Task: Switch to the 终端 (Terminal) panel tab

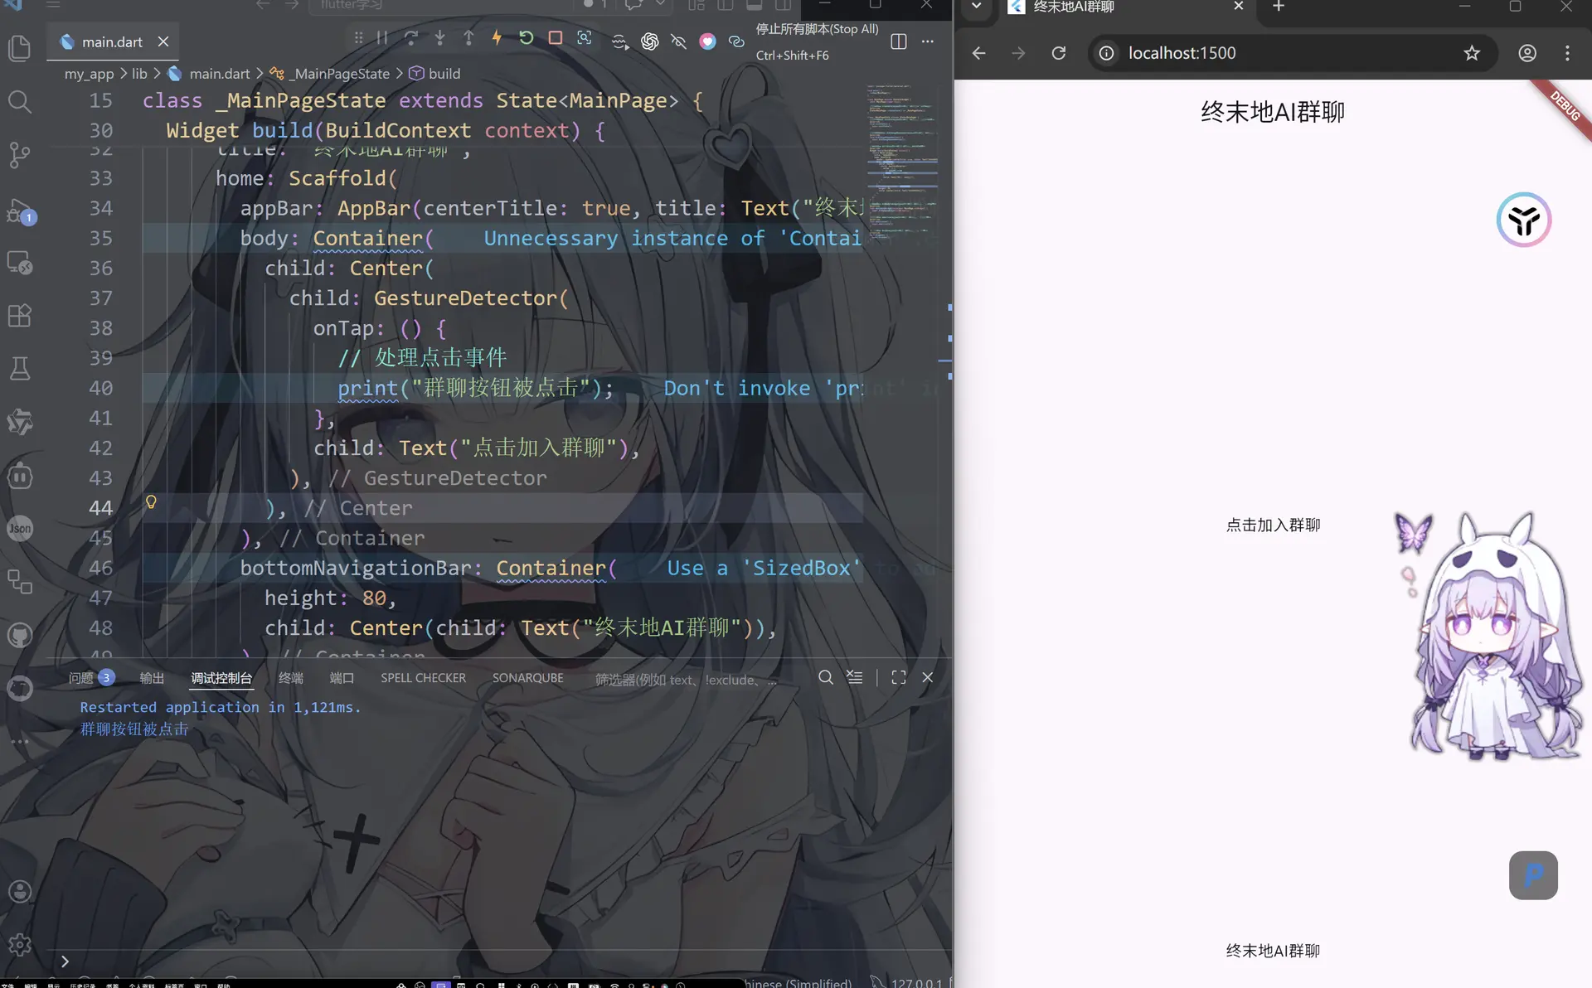Action: click(x=291, y=678)
